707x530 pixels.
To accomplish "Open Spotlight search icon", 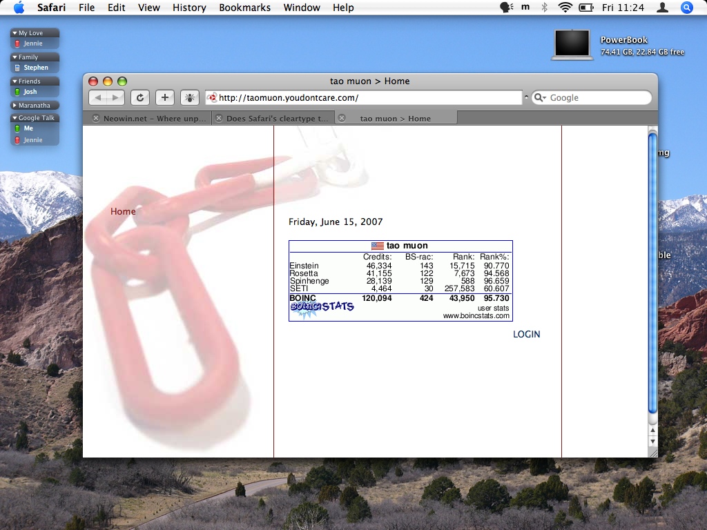I will [x=687, y=7].
